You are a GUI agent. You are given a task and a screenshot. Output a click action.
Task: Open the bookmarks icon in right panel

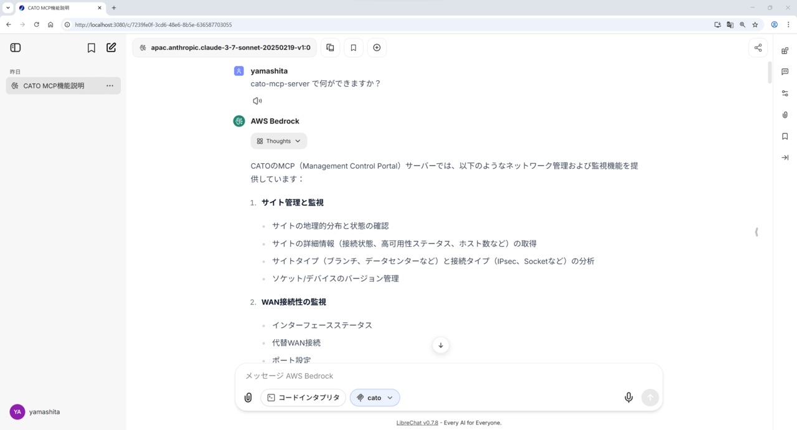coord(785,136)
